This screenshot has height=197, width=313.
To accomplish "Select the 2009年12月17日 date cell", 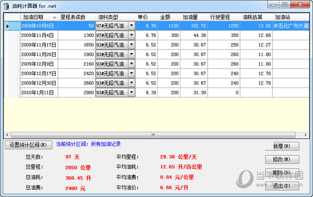I will (39, 73).
